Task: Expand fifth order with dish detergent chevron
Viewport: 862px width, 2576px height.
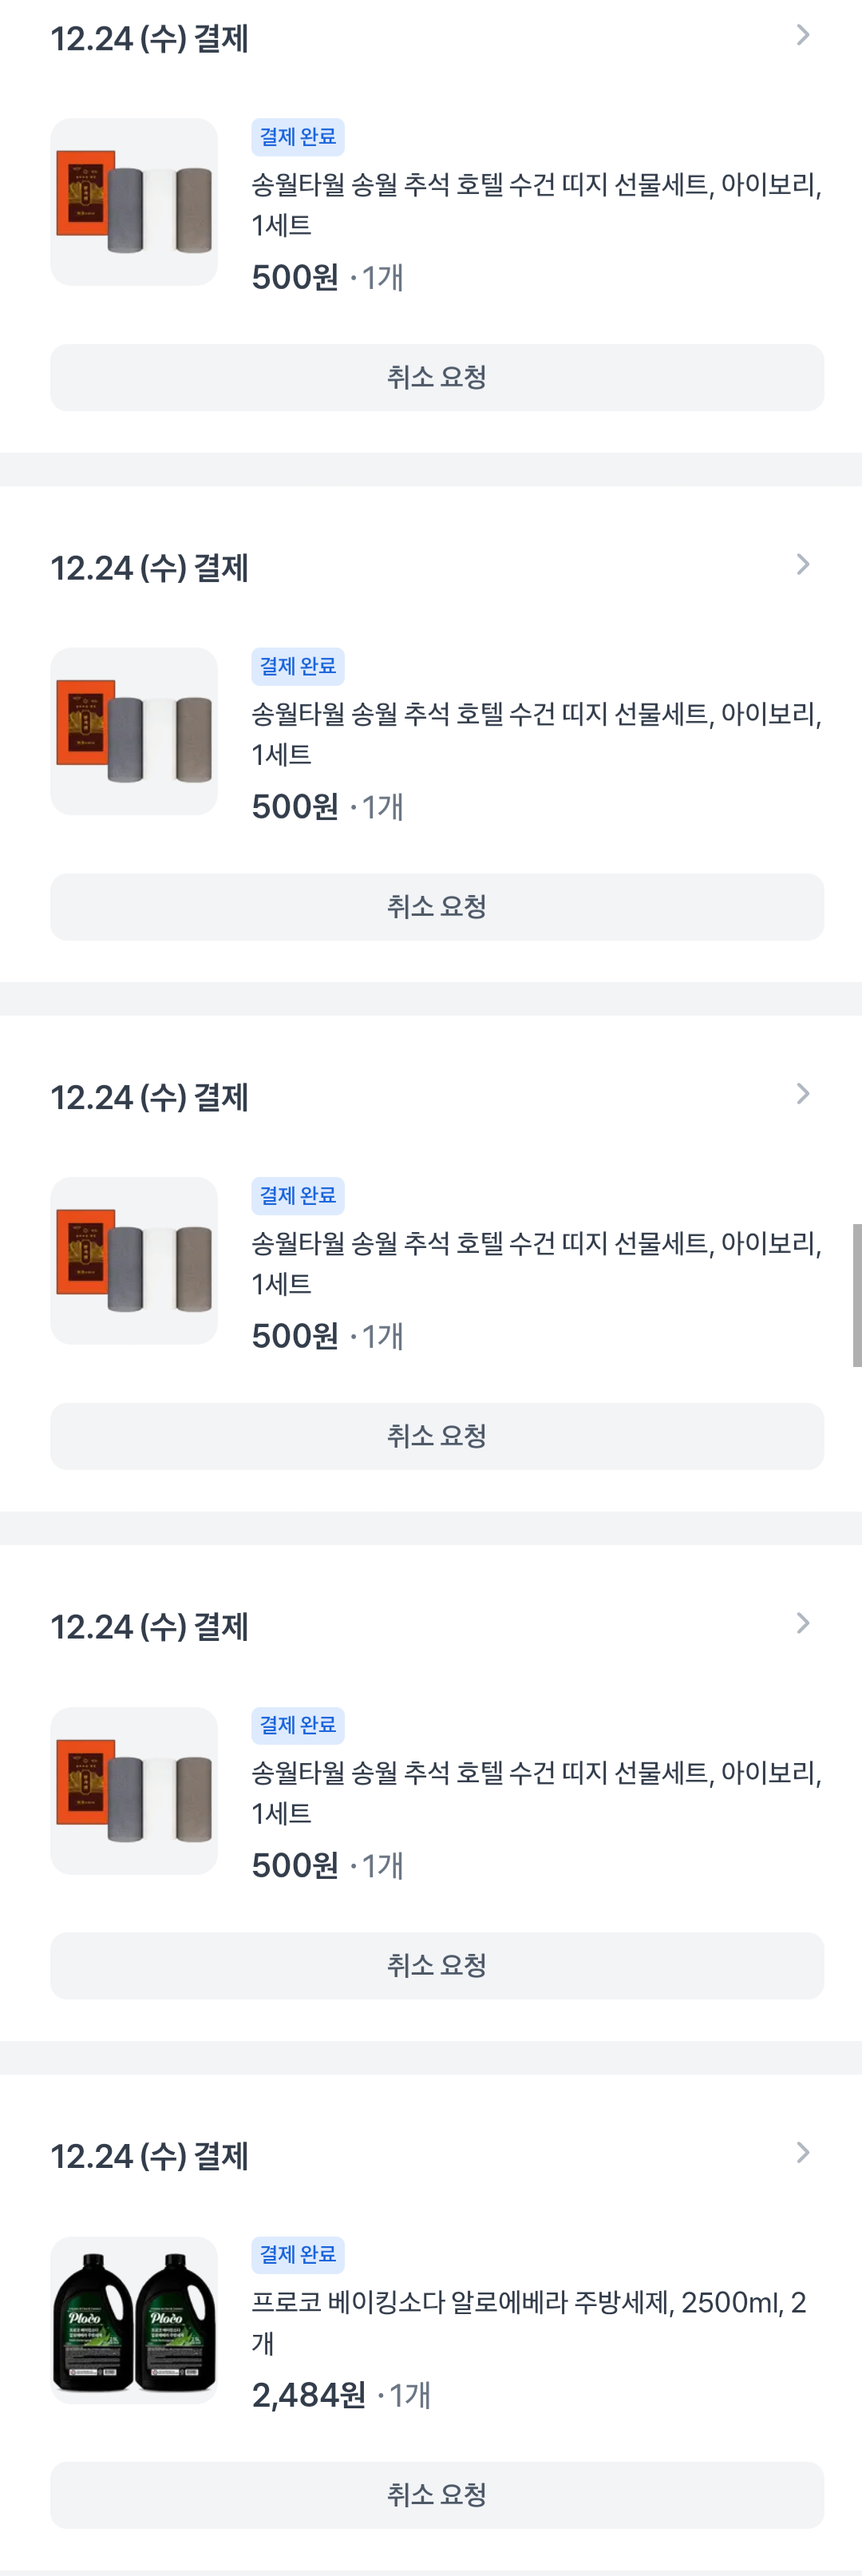Action: [802, 2153]
